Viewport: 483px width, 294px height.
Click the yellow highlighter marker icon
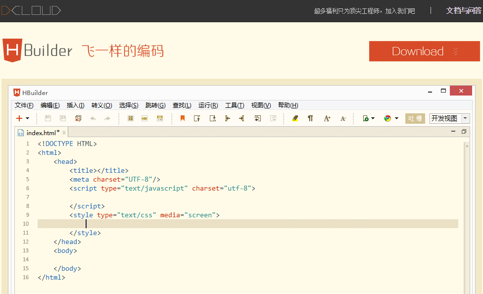[x=295, y=118]
